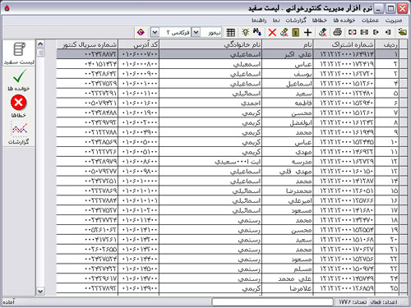Open the مدیریت menu

[394, 21]
